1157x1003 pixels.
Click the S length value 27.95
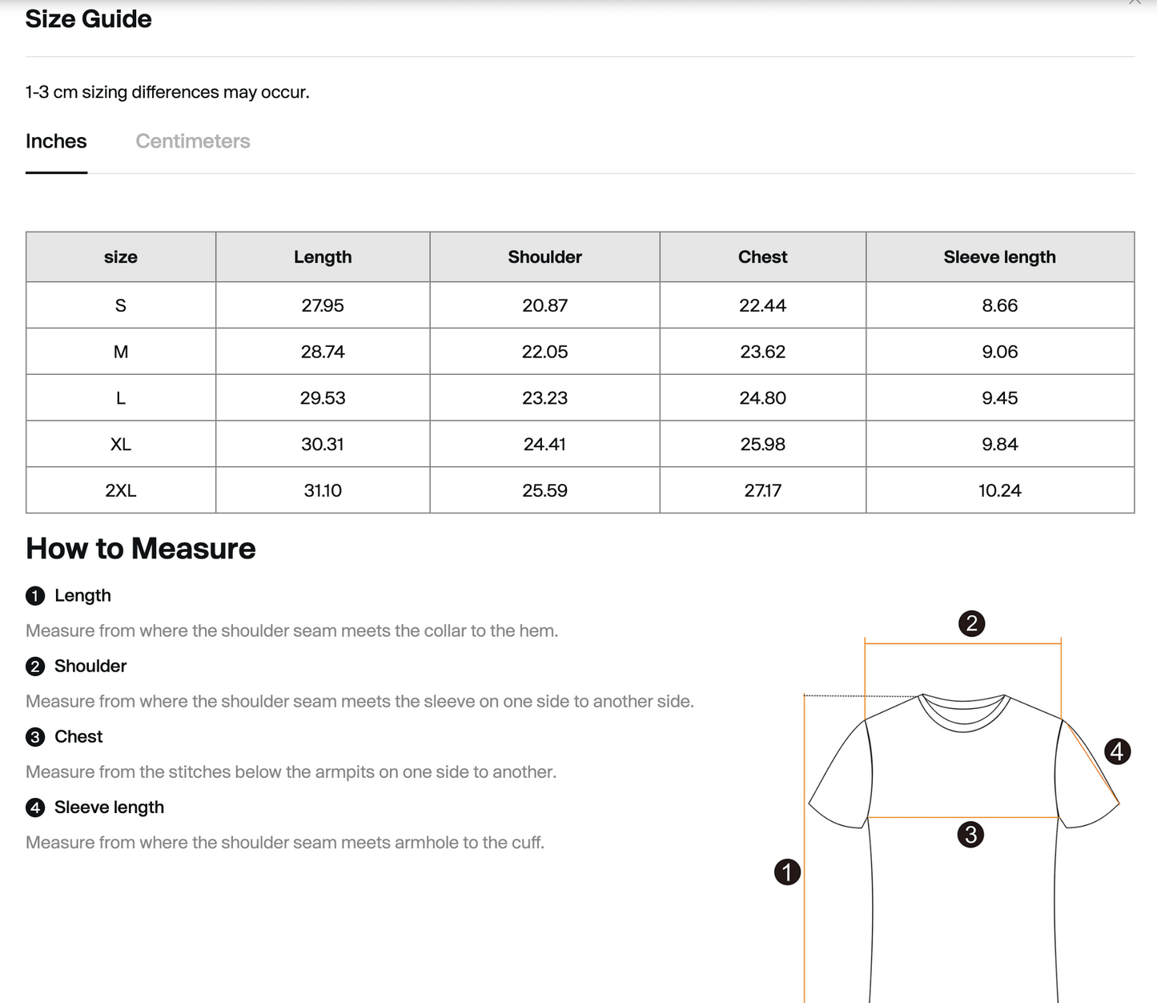[323, 305]
